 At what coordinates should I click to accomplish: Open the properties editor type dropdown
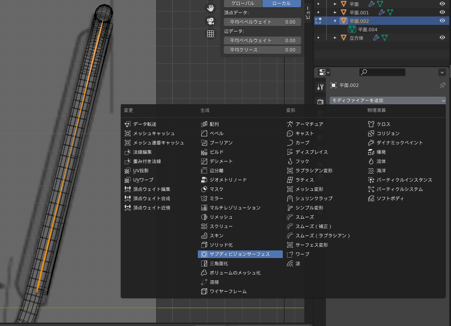(x=324, y=72)
